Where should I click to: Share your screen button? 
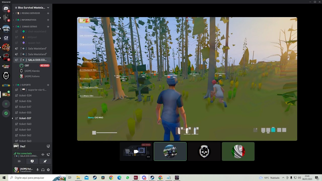coord(32,161)
